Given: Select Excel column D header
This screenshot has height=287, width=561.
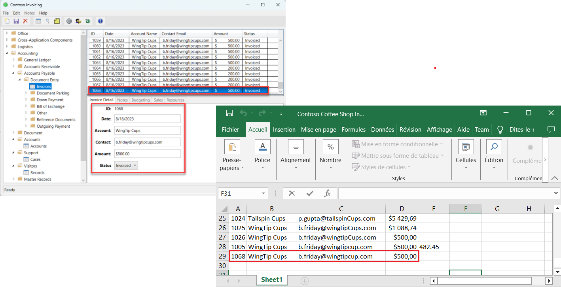Looking at the screenshot, I should click(x=402, y=209).
